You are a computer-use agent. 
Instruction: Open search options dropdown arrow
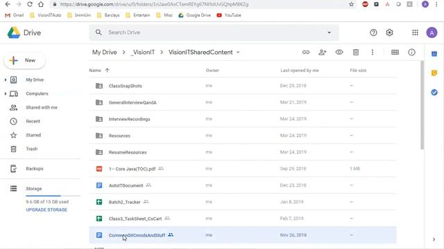coord(329,33)
